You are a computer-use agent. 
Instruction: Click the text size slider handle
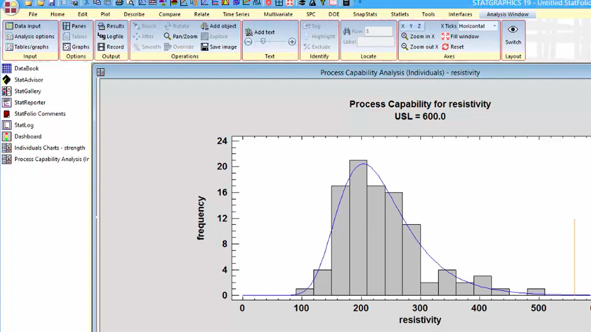(x=263, y=41)
